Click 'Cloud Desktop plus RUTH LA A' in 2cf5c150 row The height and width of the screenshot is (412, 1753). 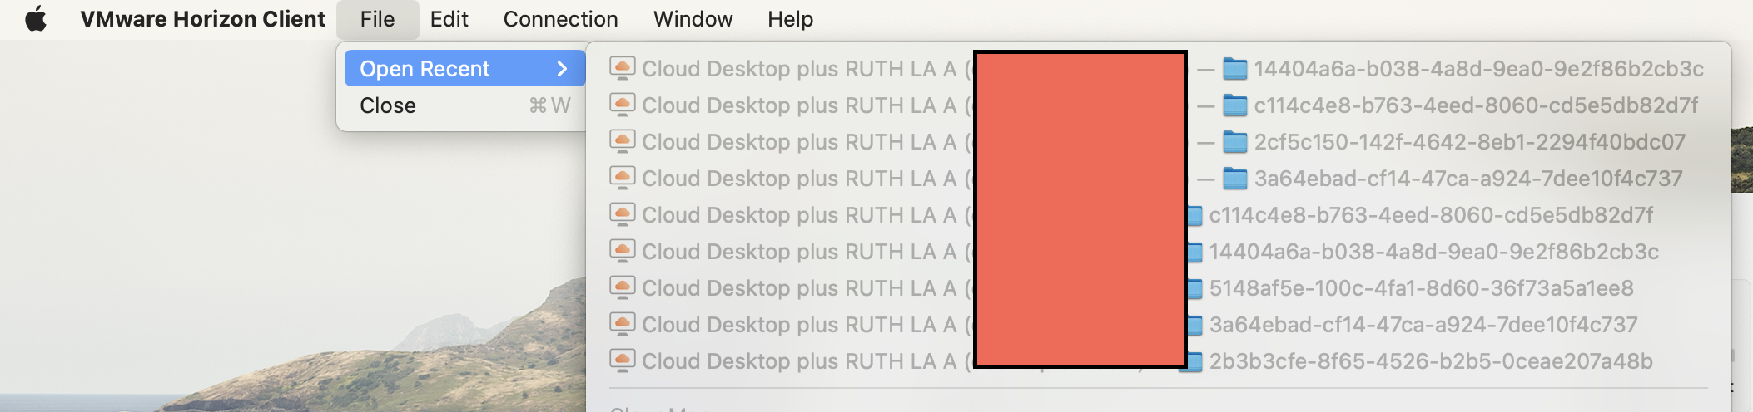(x=799, y=142)
